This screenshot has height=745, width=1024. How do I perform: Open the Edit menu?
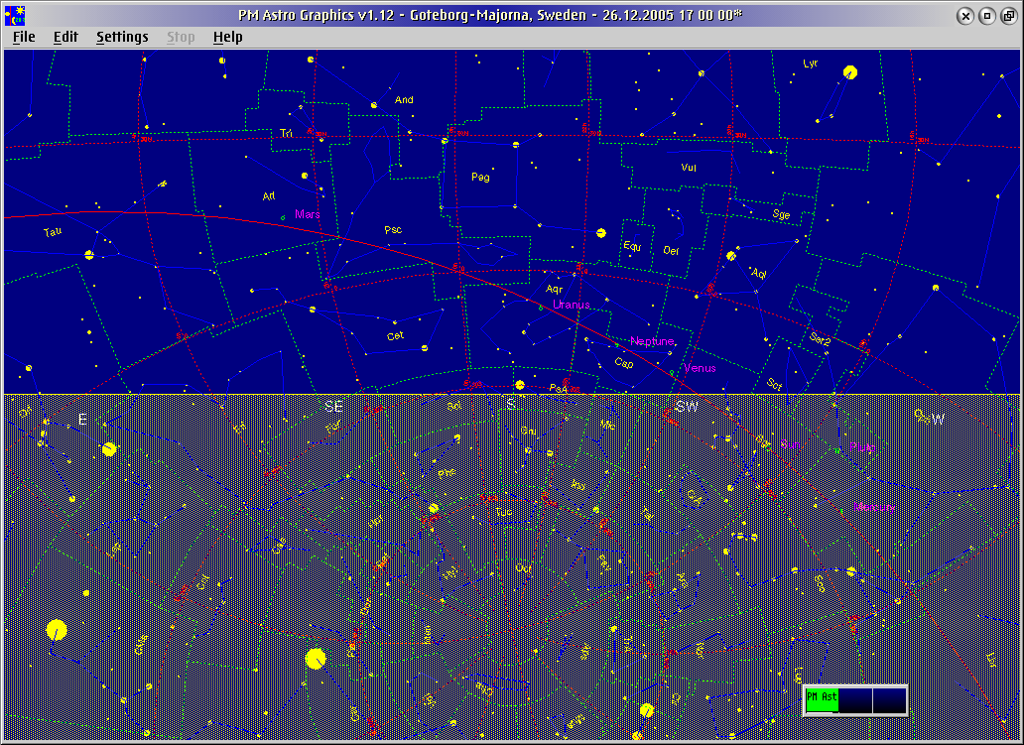pyautogui.click(x=65, y=38)
